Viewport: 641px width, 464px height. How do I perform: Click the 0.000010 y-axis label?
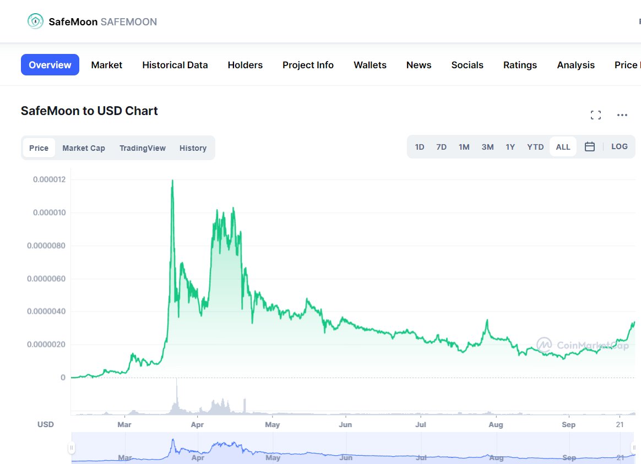(49, 212)
